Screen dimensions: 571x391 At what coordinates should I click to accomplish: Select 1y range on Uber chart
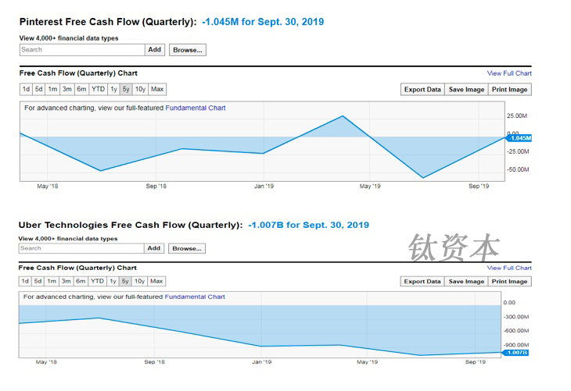113,281
